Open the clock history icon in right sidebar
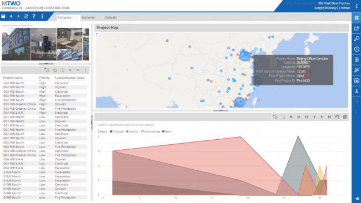The width and height of the screenshot is (361, 203). point(357,49)
